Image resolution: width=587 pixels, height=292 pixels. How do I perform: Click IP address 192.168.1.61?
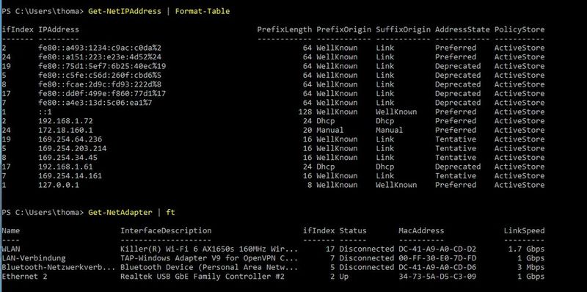click(65, 167)
